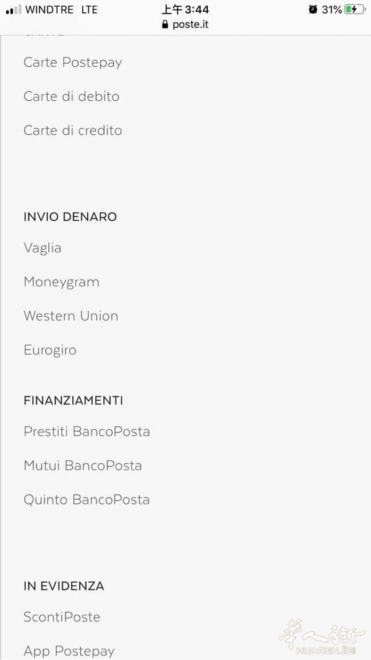Open Prestiti BancoPosta link
This screenshot has width=371, height=660.
point(87,432)
